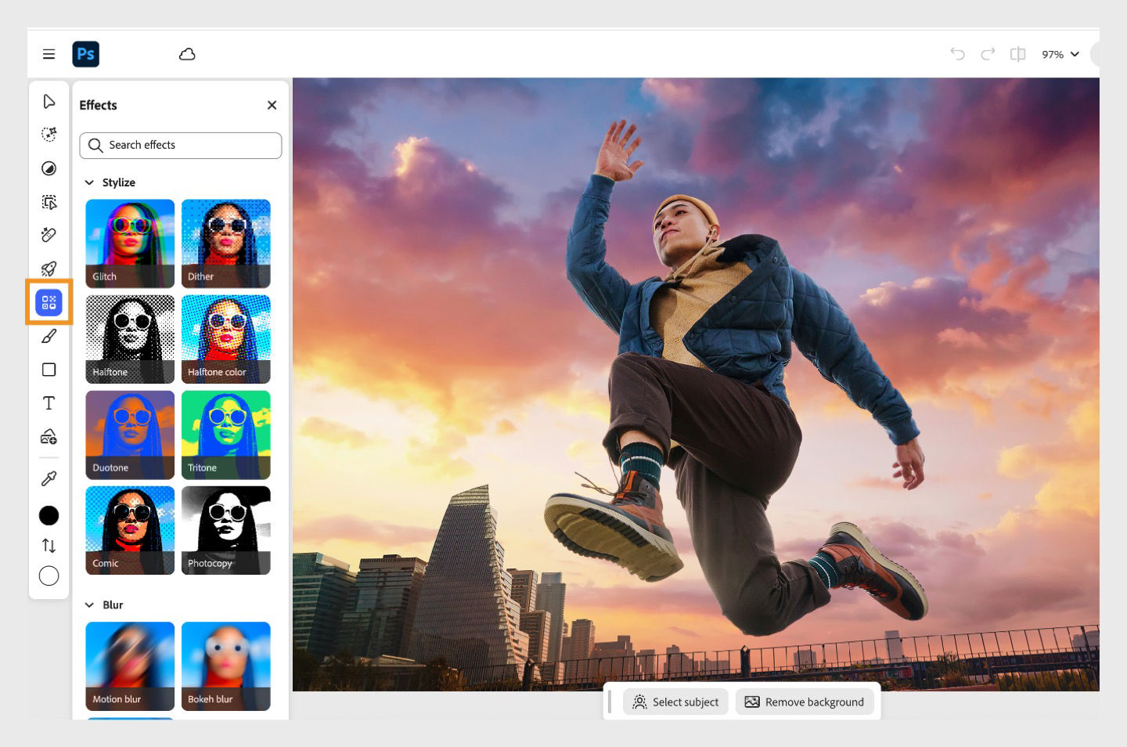Apply the Motion blur effect
The image size is (1127, 747).
pos(130,666)
